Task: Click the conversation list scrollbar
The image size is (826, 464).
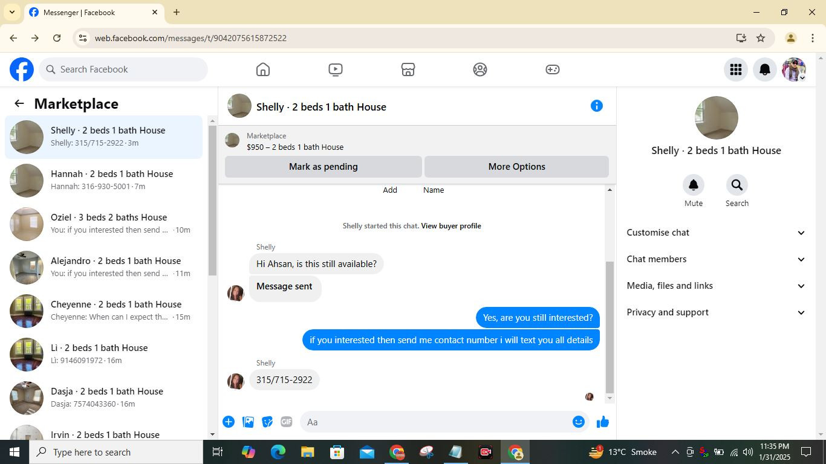Action: (x=212, y=199)
